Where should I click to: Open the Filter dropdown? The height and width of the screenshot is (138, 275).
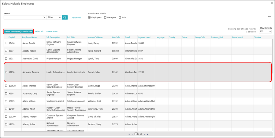pos(54,17)
